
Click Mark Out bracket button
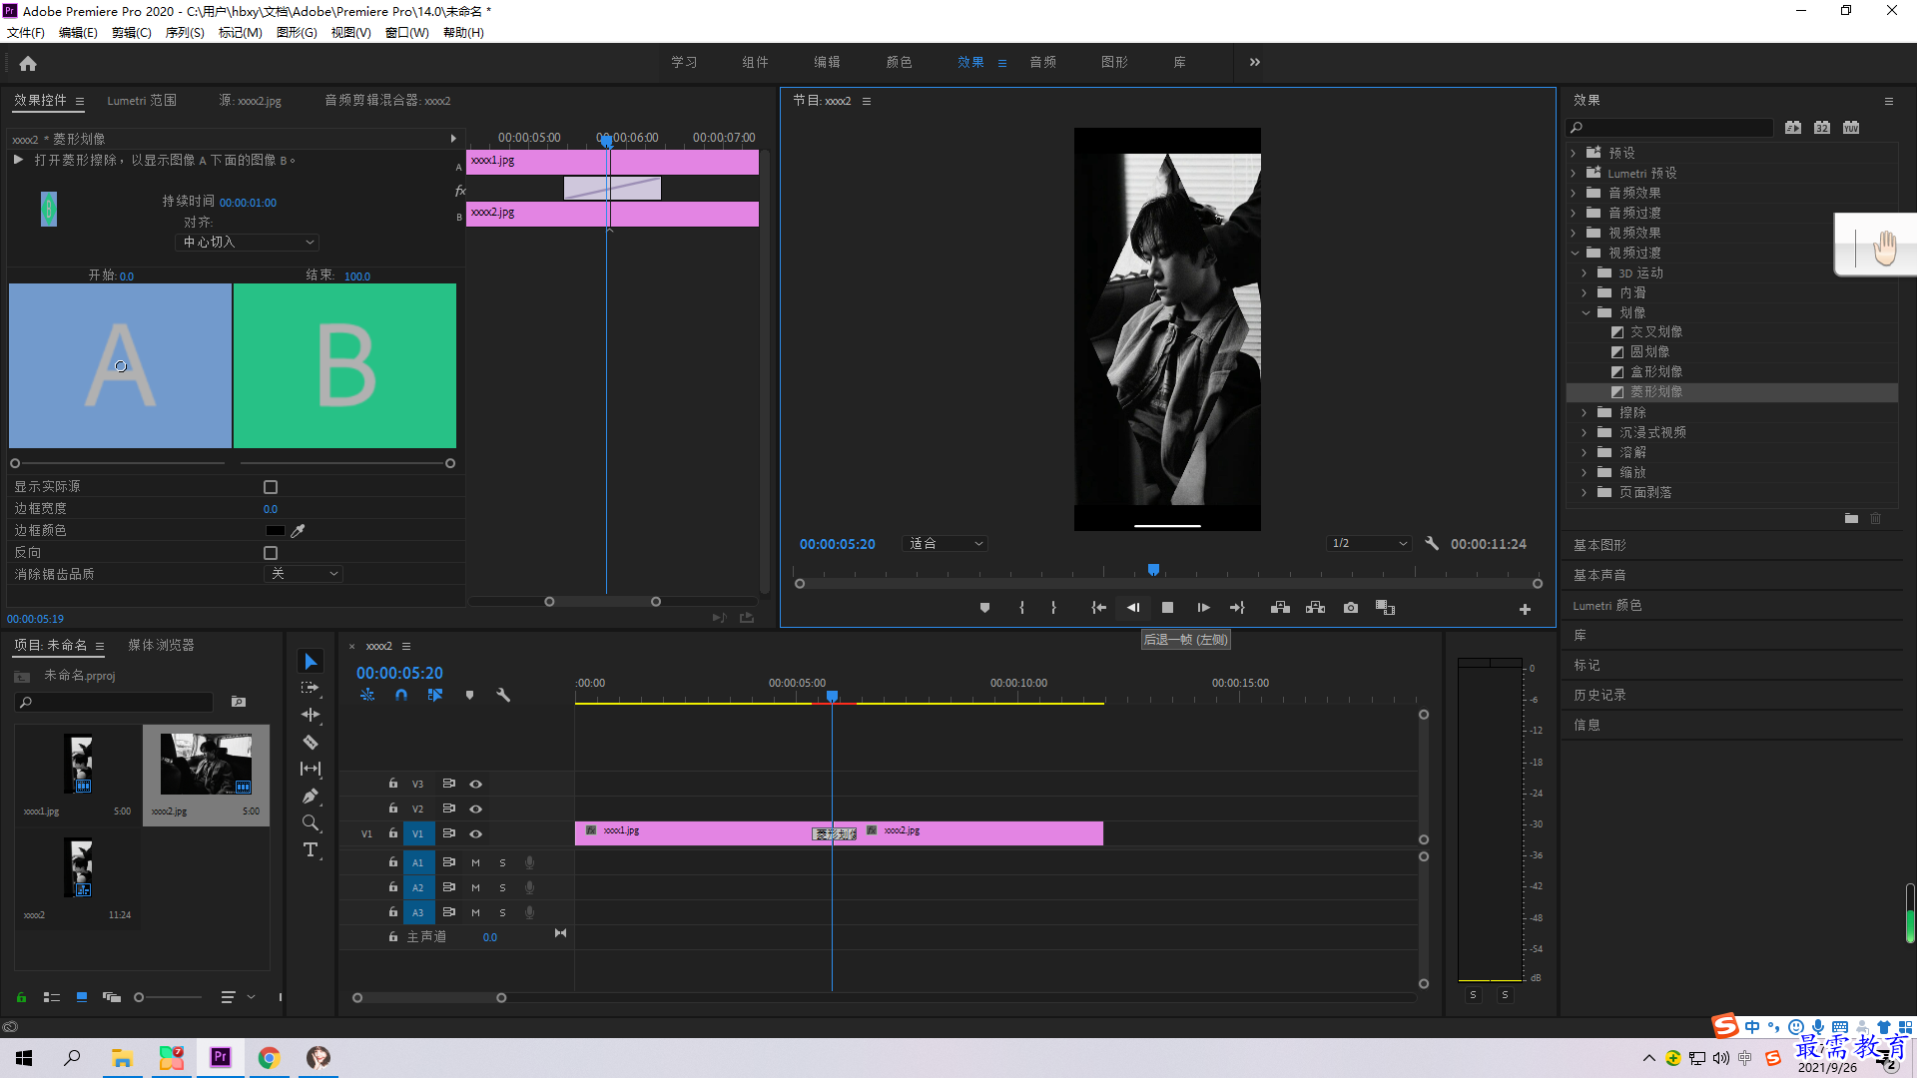click(1053, 608)
